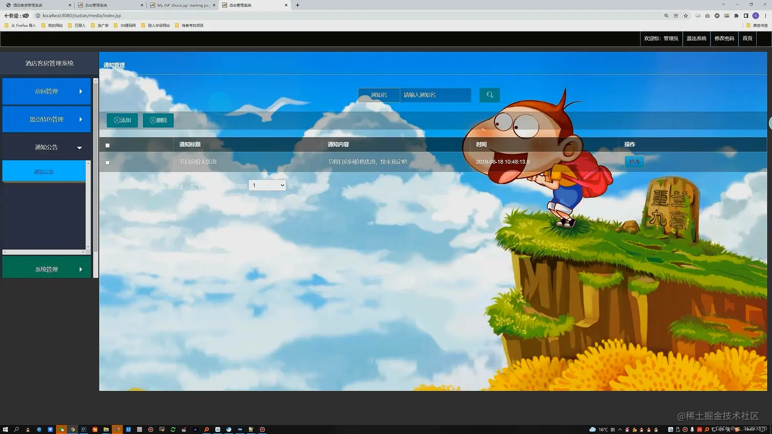Open Chrome from the taskbar

(73, 429)
